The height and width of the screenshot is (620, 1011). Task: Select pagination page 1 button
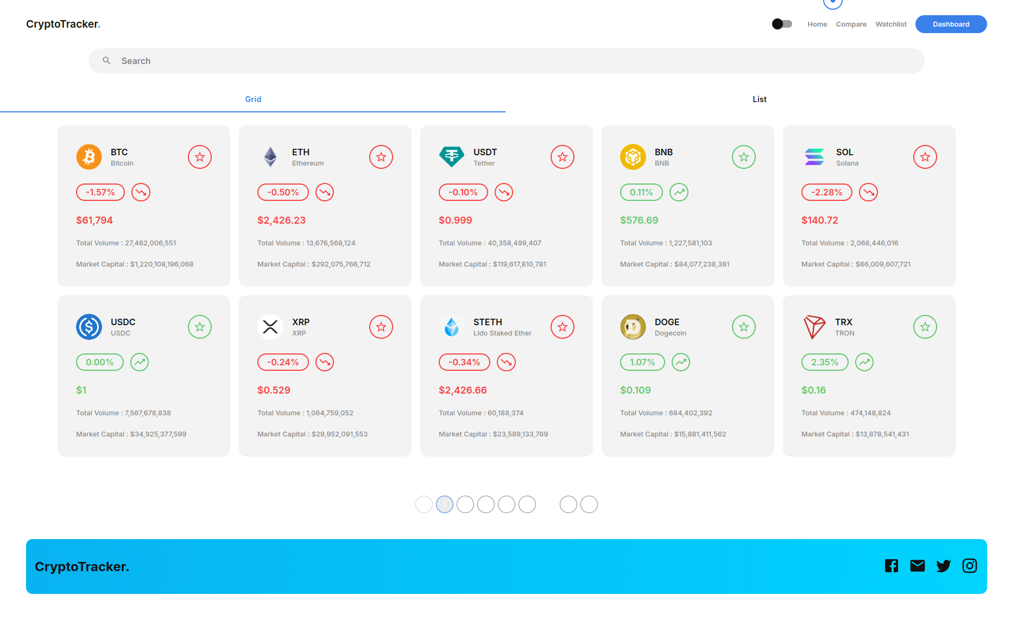pos(445,504)
